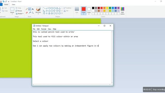This screenshot has height=93, width=165.
Task: Click the Crop button
Action: pyautogui.click(x=18, y=8)
